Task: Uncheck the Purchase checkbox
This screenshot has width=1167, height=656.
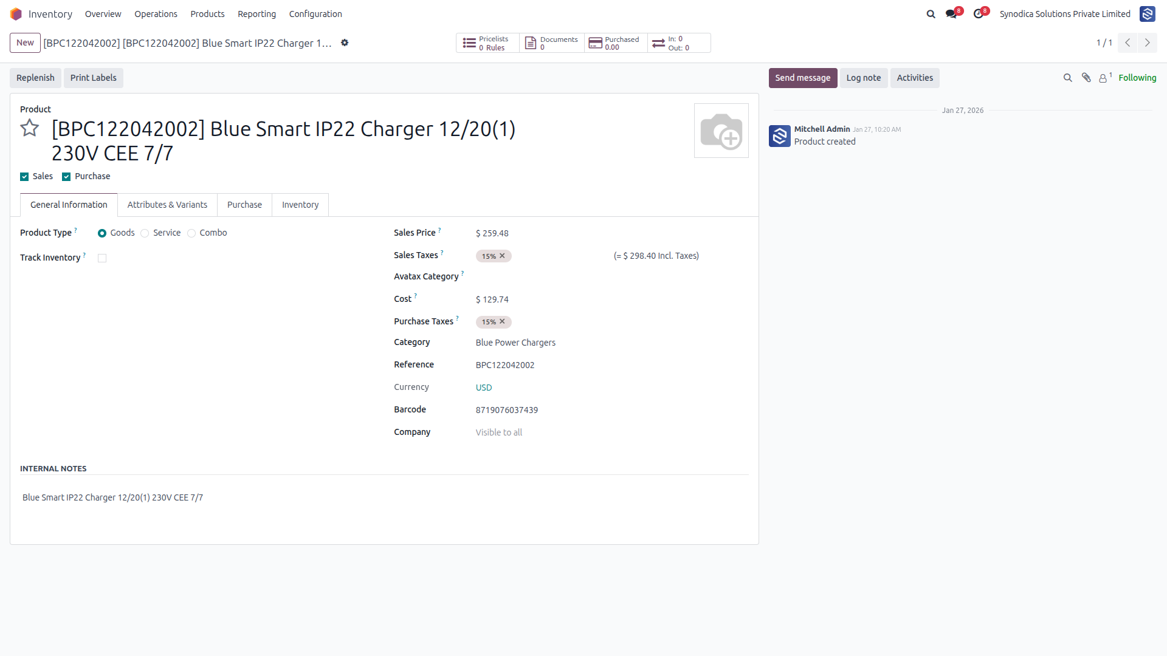Action: tap(66, 177)
